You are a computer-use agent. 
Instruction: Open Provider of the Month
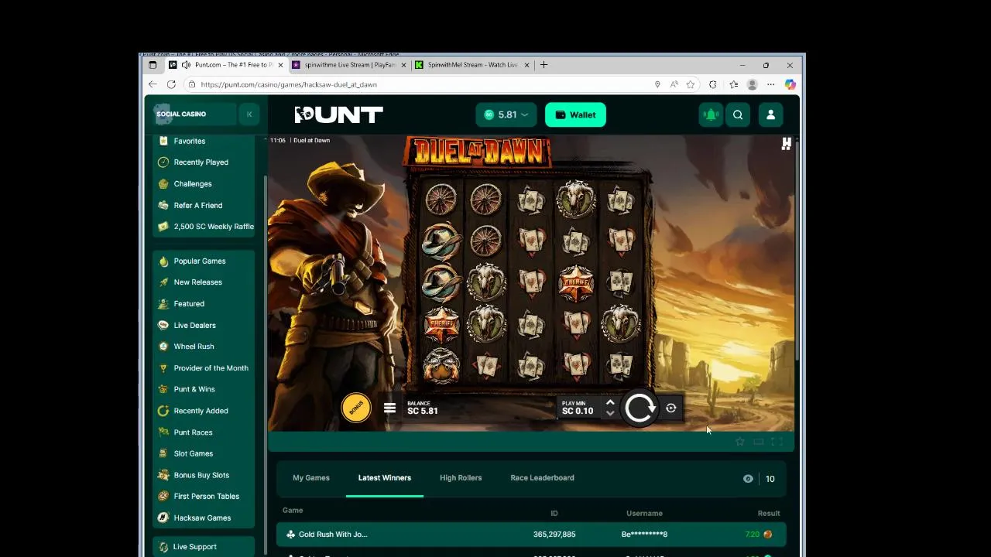click(211, 368)
